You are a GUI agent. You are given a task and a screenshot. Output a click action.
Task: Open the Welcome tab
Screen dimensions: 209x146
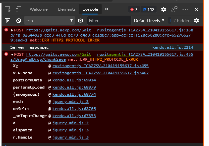click(x=39, y=9)
